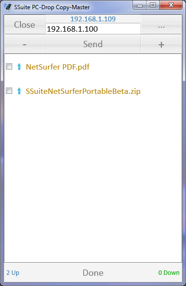
Task: Minimize the PC-Drop Copy-Master window
Action: point(140,5)
